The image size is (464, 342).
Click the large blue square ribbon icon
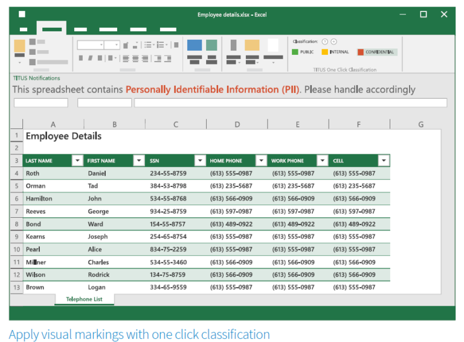195,45
